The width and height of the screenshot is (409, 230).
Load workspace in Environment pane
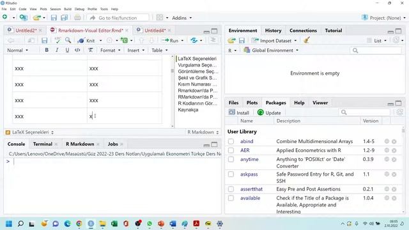click(231, 40)
